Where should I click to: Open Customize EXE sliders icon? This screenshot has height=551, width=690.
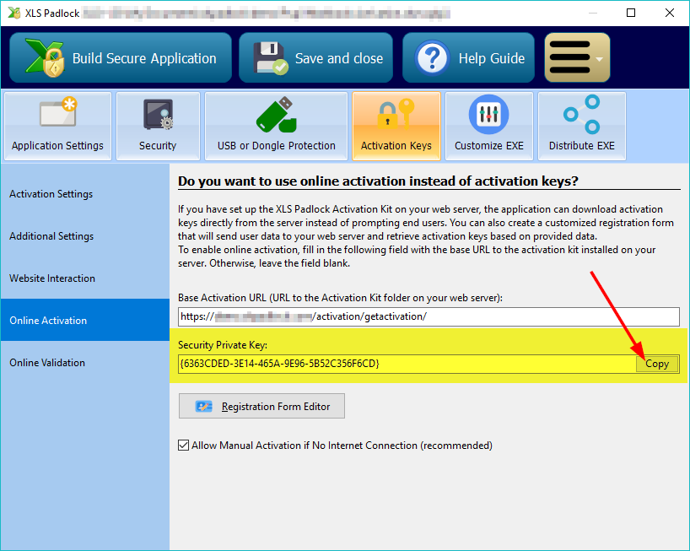pyautogui.click(x=488, y=115)
